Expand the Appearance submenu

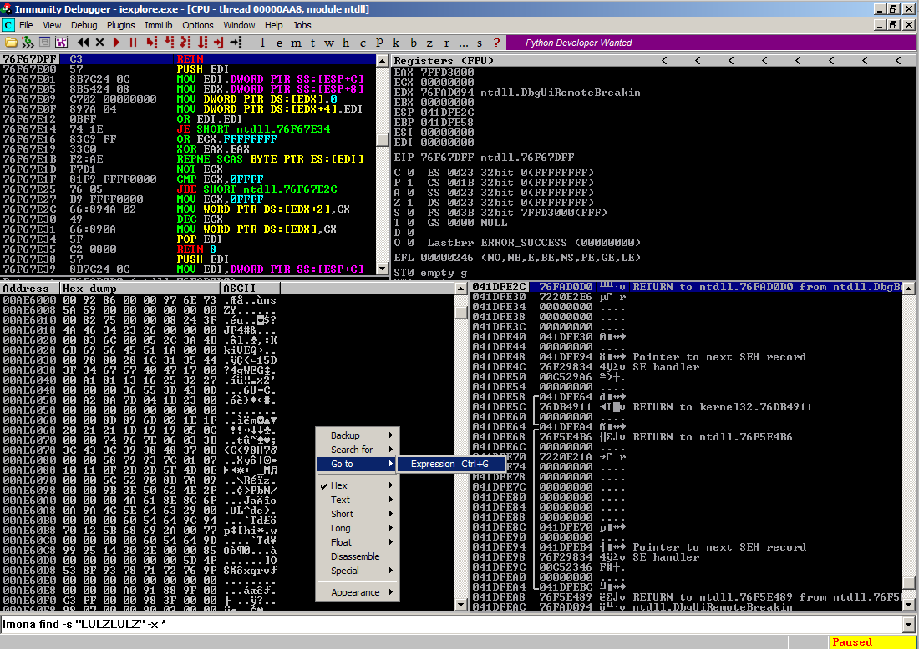point(357,592)
